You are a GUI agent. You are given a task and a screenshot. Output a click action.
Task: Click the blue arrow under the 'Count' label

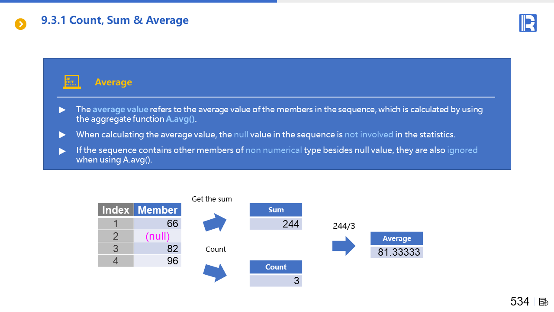click(x=215, y=273)
